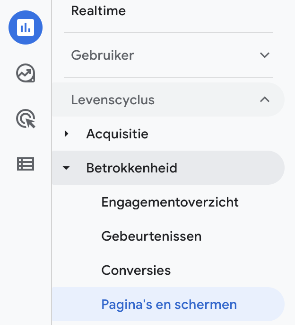Select the Betrokkenheid label
The image size is (295, 325).
[131, 168]
